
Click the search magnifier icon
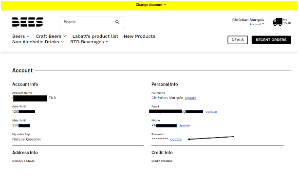click(x=117, y=22)
